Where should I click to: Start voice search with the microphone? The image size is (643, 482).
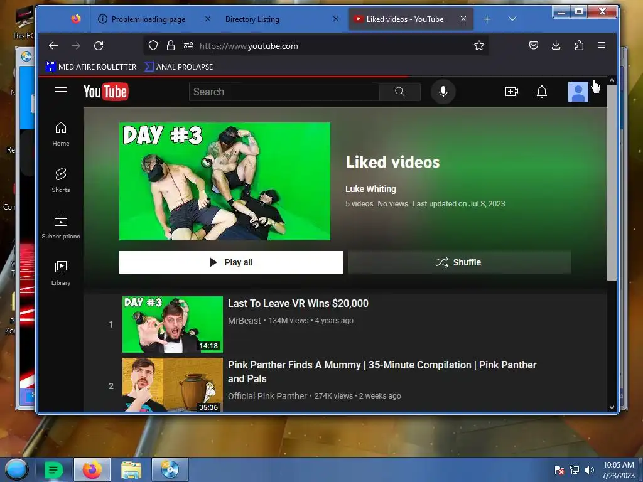(x=443, y=92)
